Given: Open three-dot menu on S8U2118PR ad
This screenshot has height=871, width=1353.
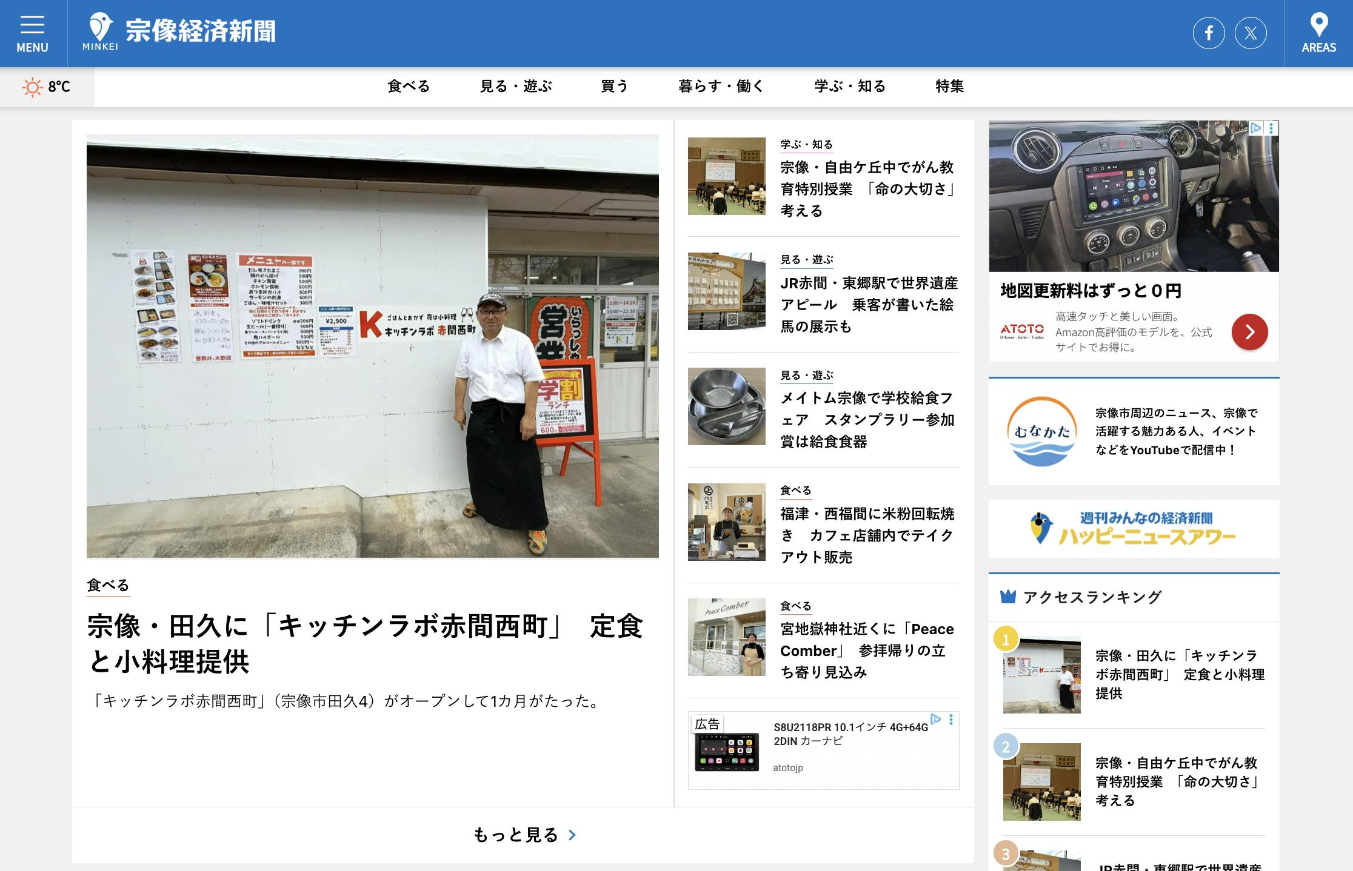Looking at the screenshot, I should 951,720.
